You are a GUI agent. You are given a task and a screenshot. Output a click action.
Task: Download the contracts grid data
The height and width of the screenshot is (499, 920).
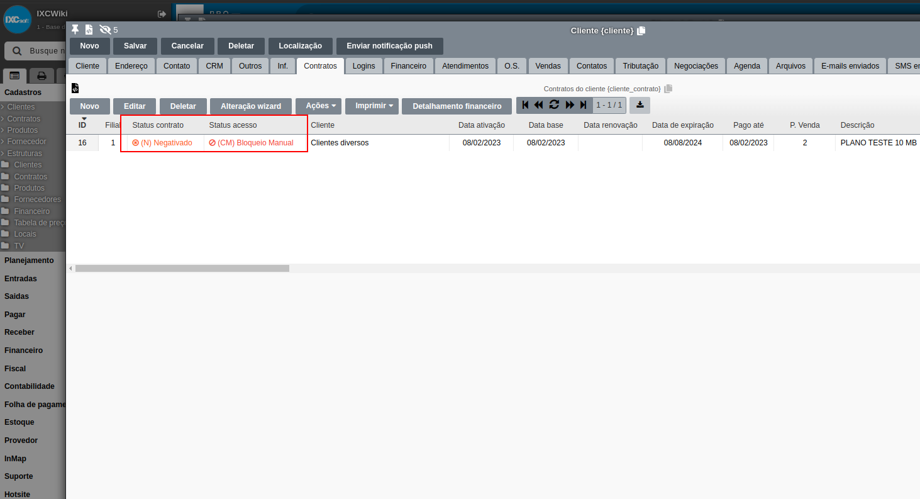tap(640, 105)
